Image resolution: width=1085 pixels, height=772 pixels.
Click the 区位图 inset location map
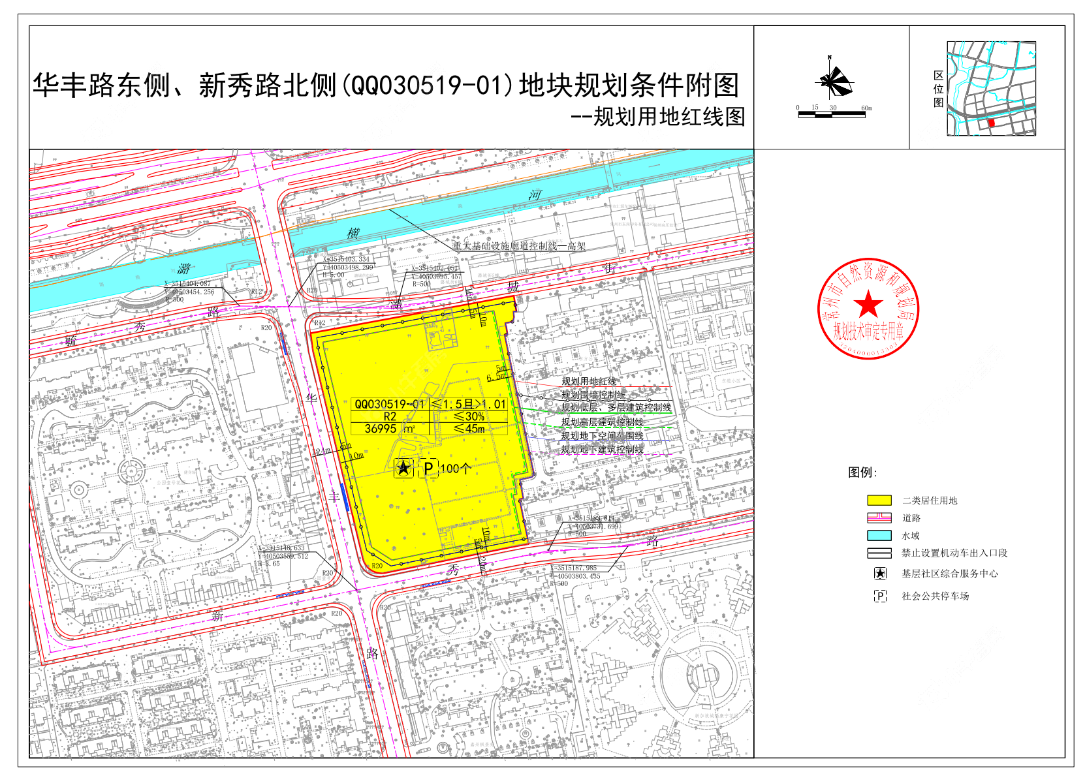coord(991,89)
